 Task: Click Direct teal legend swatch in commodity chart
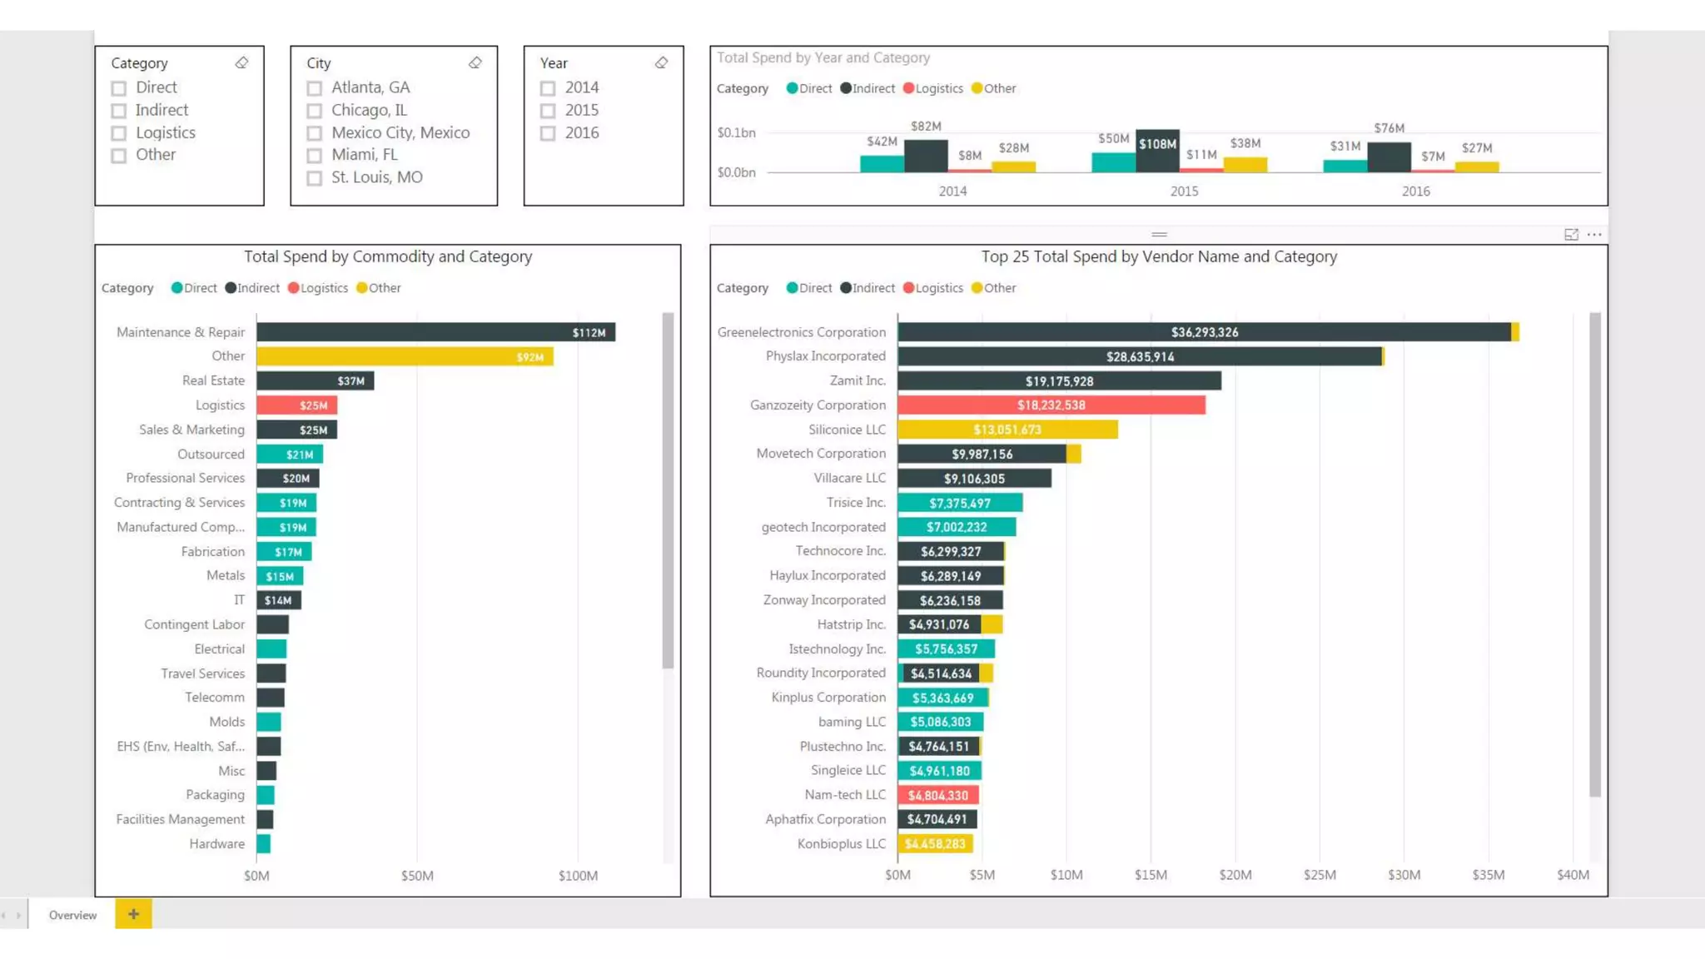point(176,288)
